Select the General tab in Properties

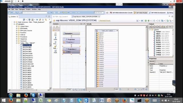click(152, 61)
